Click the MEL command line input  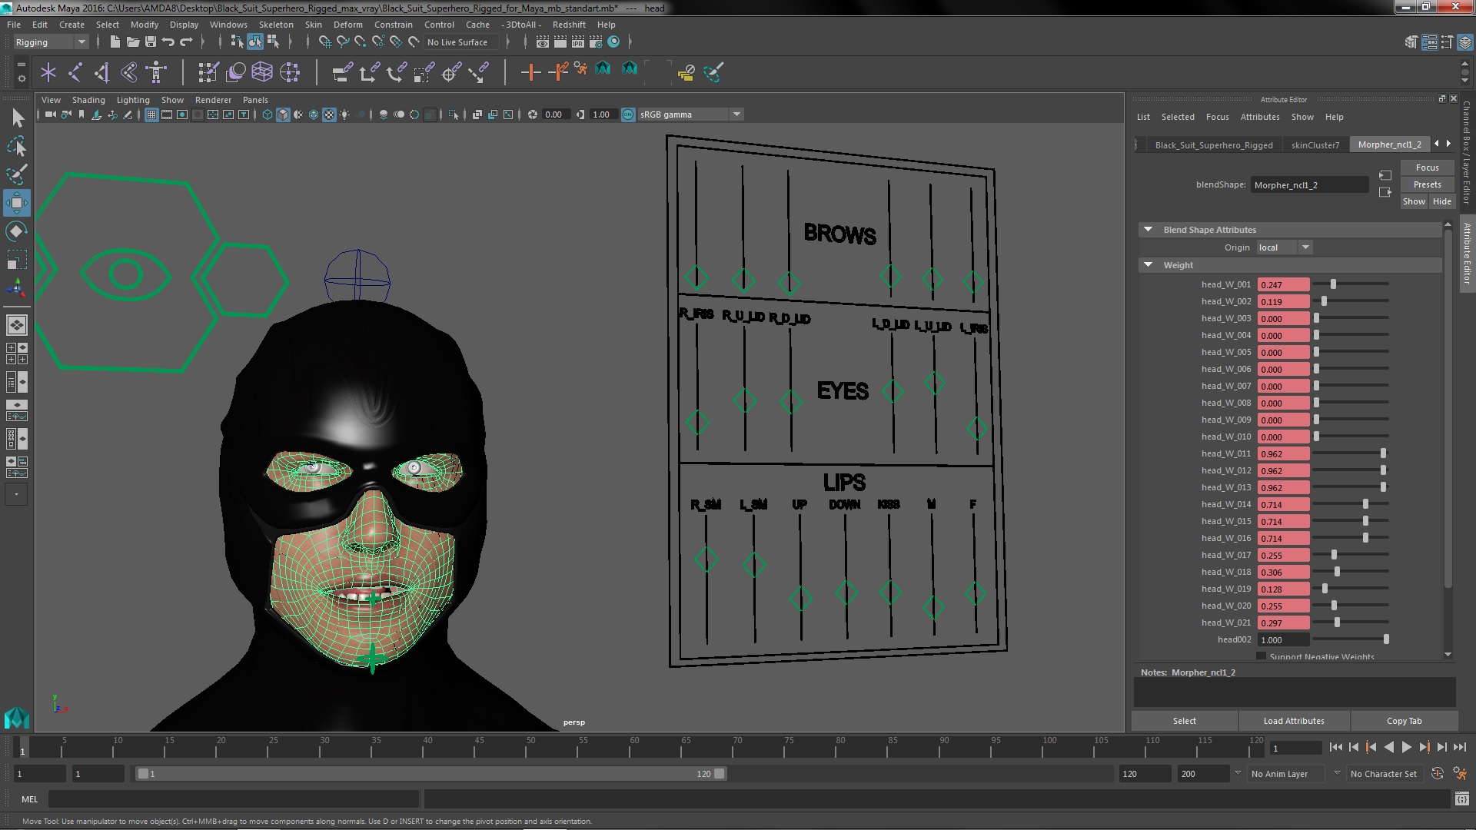coord(234,799)
